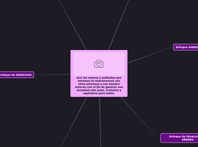Select the connector line leading to 'Enfoque de DERECHOS'
198x147 pixels.
point(52,75)
